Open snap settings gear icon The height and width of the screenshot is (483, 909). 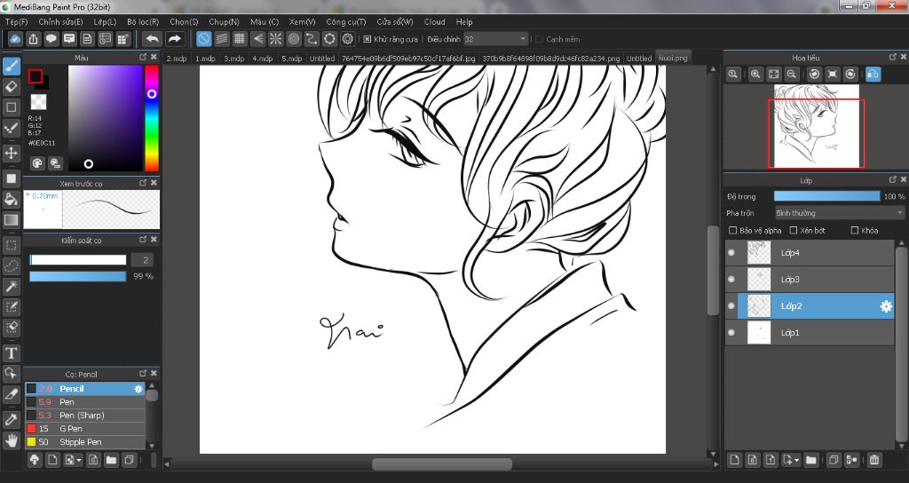(348, 39)
